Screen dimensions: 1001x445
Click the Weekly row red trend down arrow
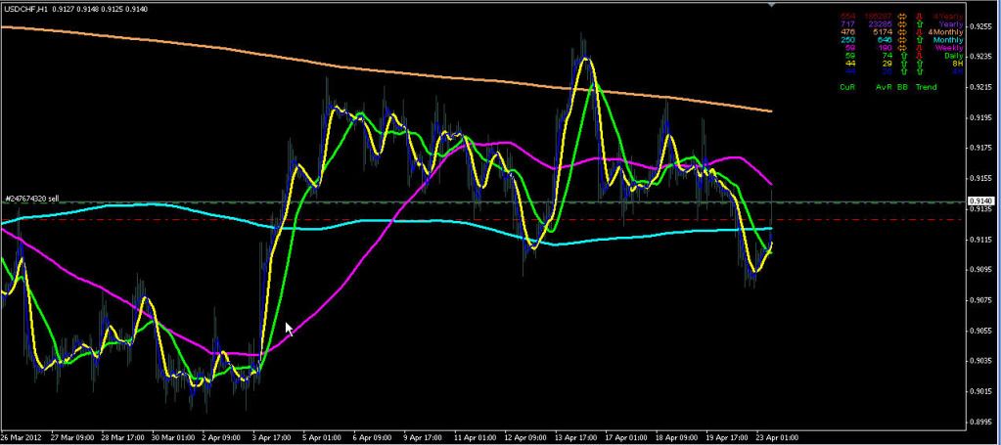919,48
